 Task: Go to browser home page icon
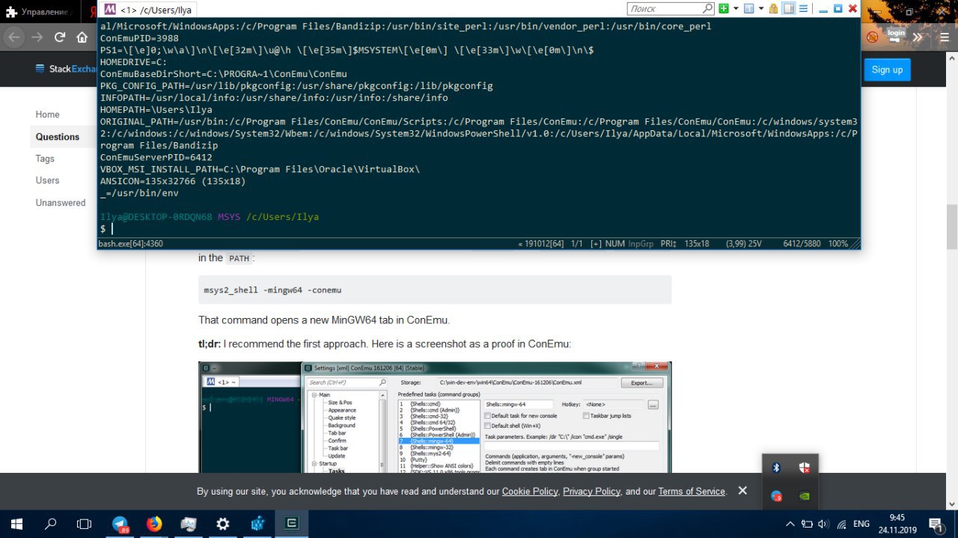tap(82, 37)
